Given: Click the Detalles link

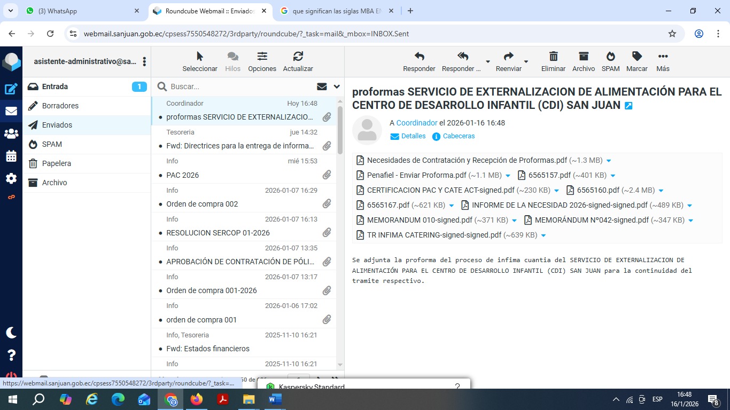Looking at the screenshot, I should point(413,136).
